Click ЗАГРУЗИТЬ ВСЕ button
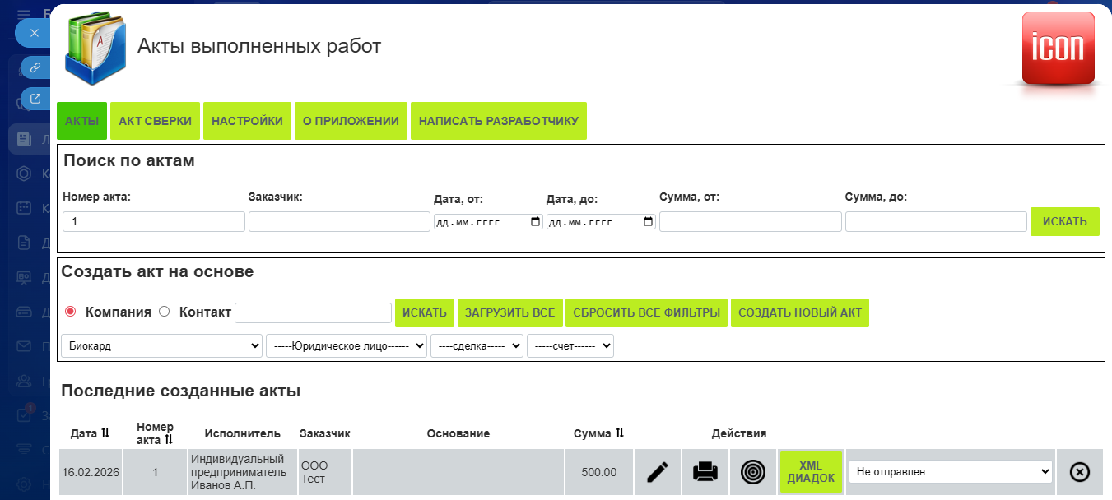This screenshot has width=1112, height=500. (x=509, y=312)
